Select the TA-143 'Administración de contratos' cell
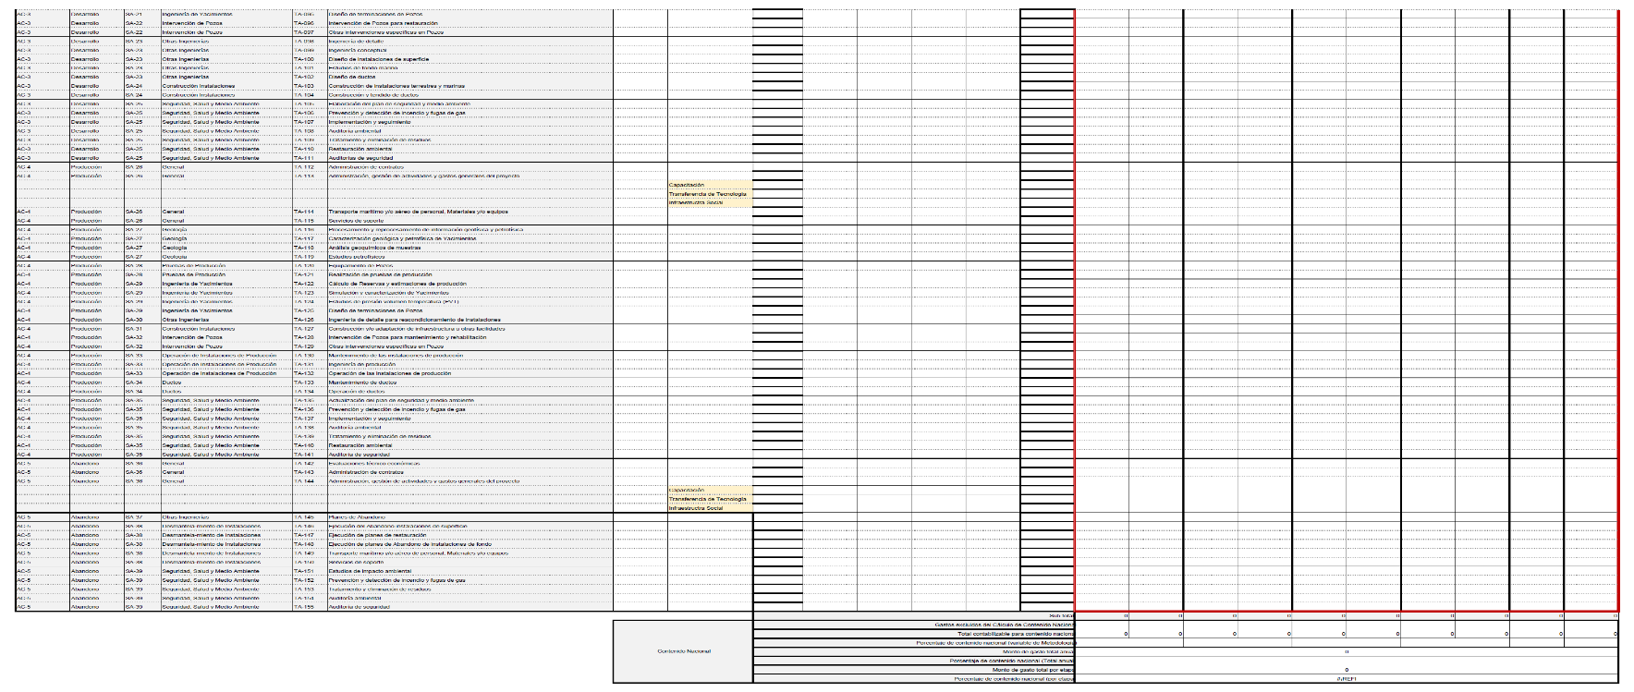The height and width of the screenshot is (692, 1634). pos(366,472)
